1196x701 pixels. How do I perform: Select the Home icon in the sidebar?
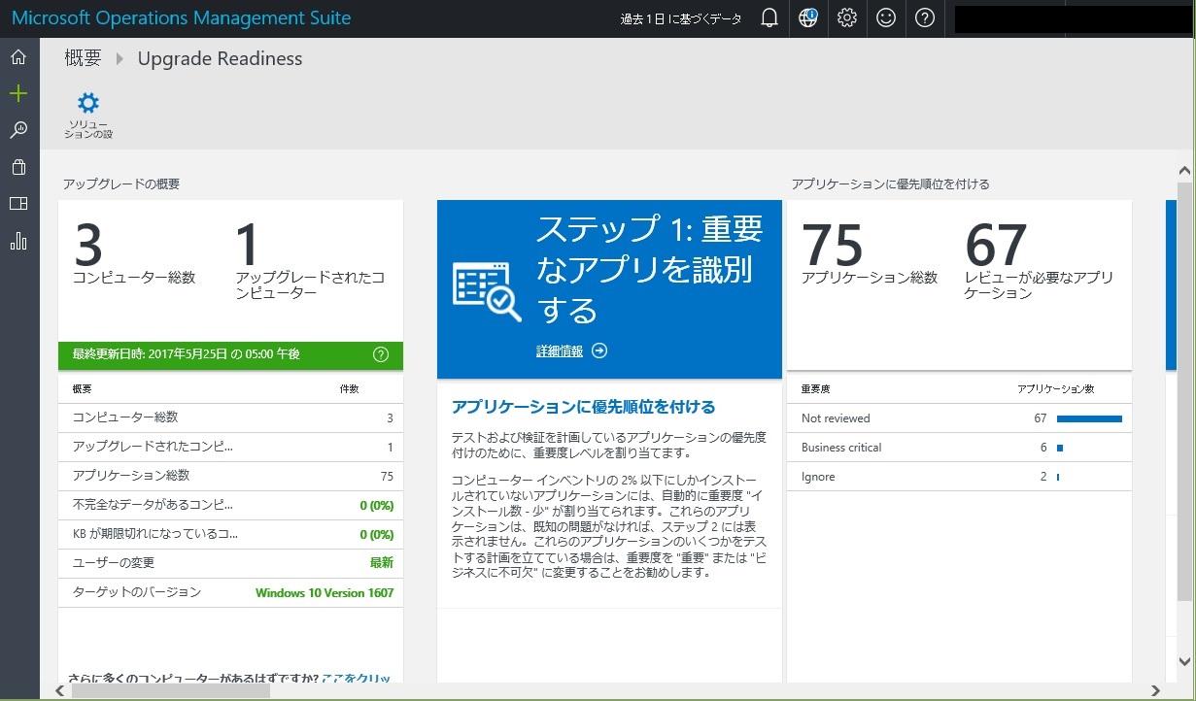tap(17, 56)
